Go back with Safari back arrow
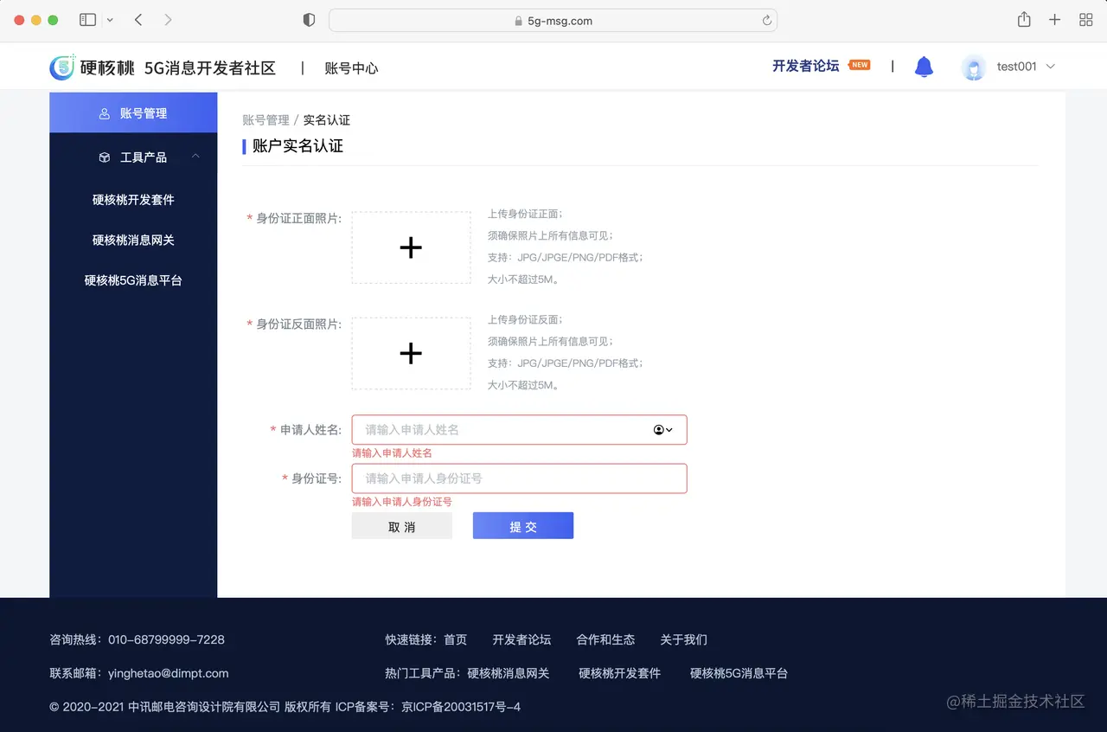 click(x=138, y=20)
